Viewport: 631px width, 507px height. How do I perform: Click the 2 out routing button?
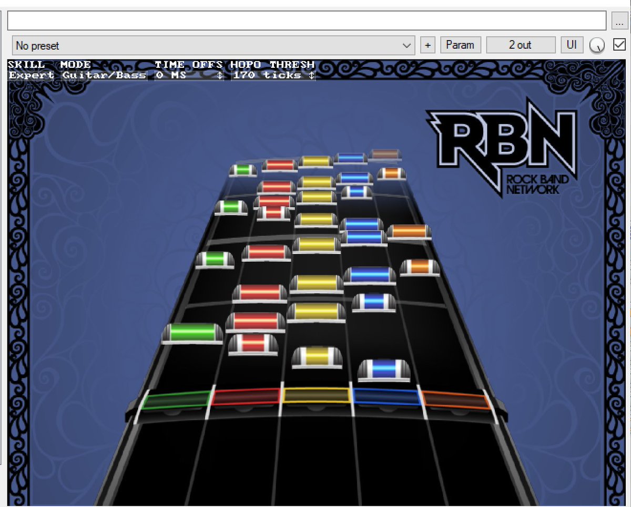tap(520, 45)
